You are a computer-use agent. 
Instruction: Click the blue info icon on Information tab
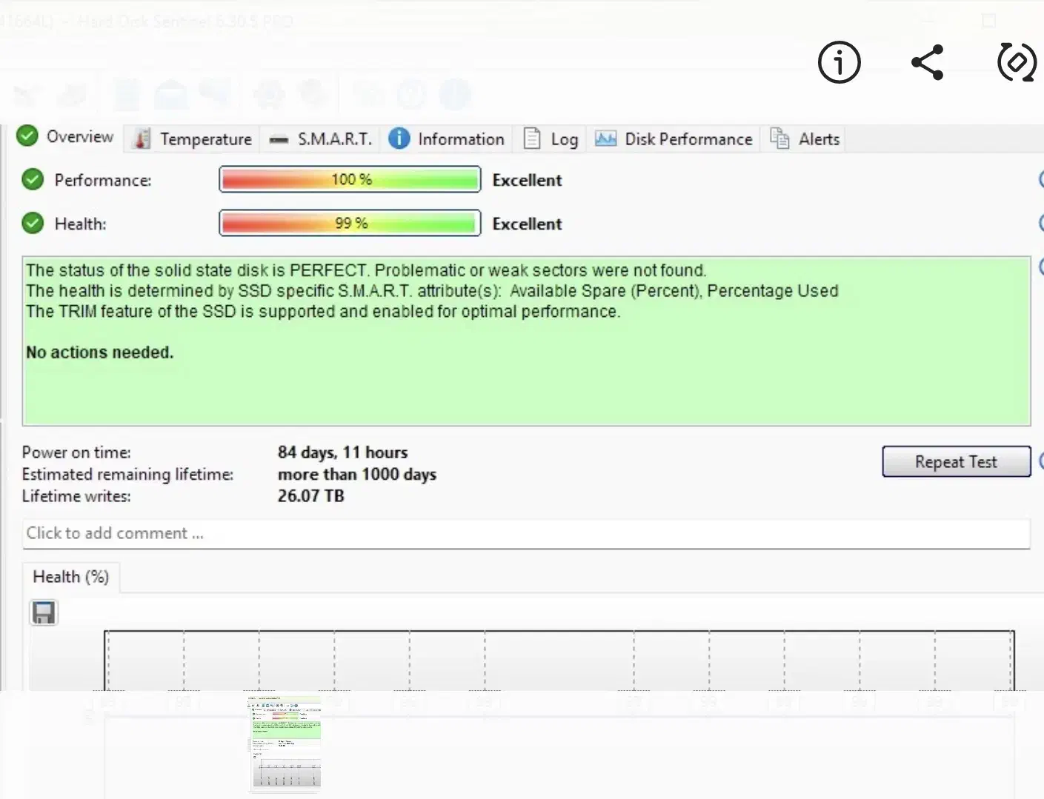[x=399, y=138]
